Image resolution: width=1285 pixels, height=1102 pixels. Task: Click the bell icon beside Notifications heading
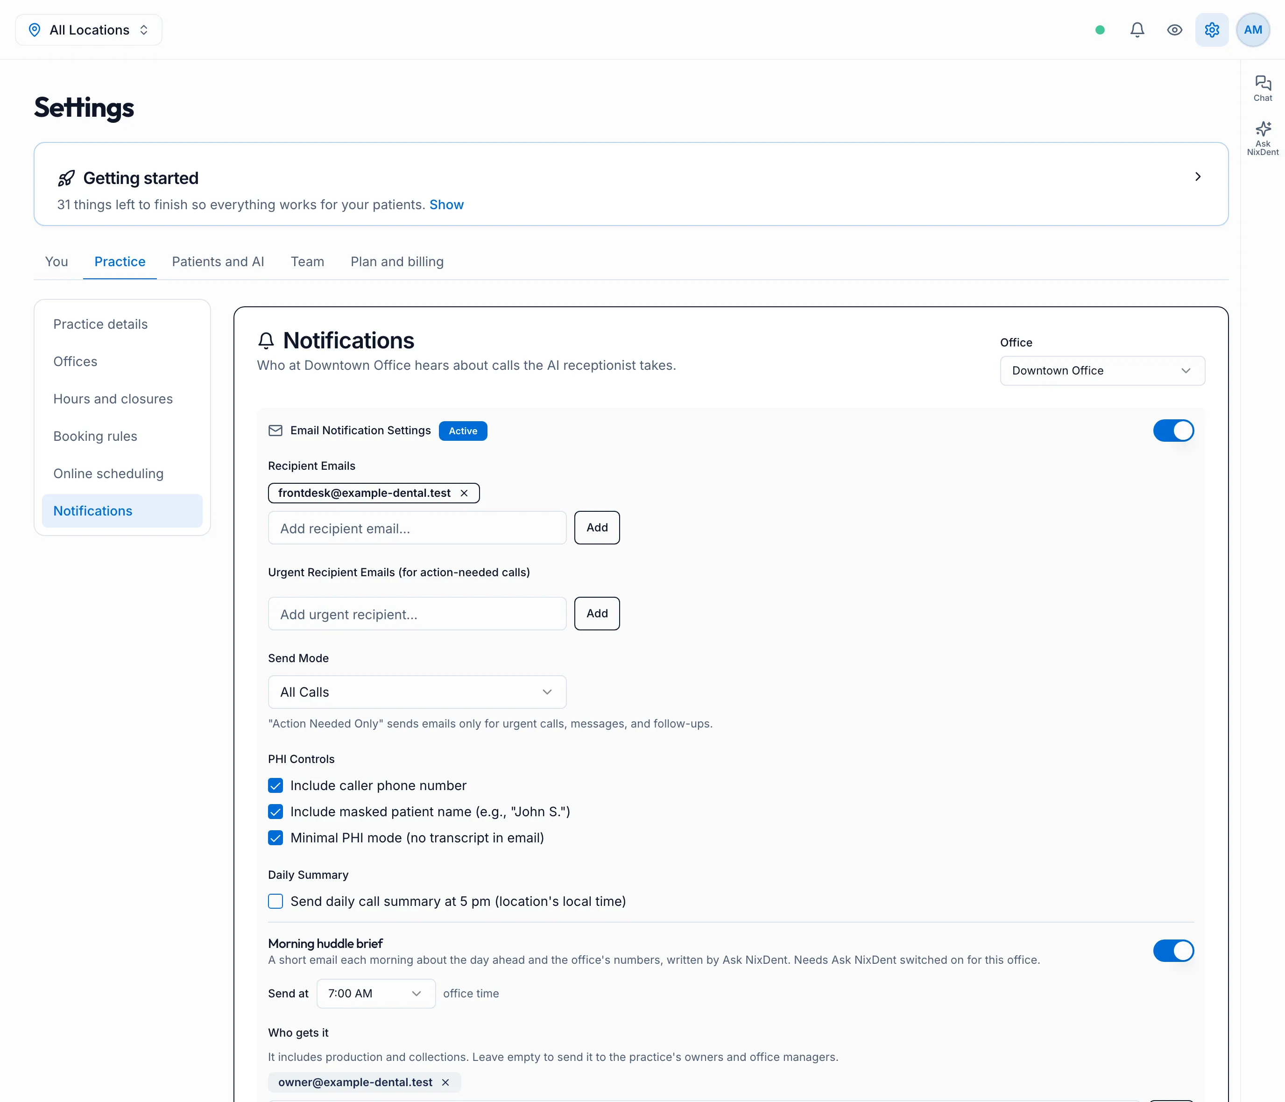(x=266, y=340)
